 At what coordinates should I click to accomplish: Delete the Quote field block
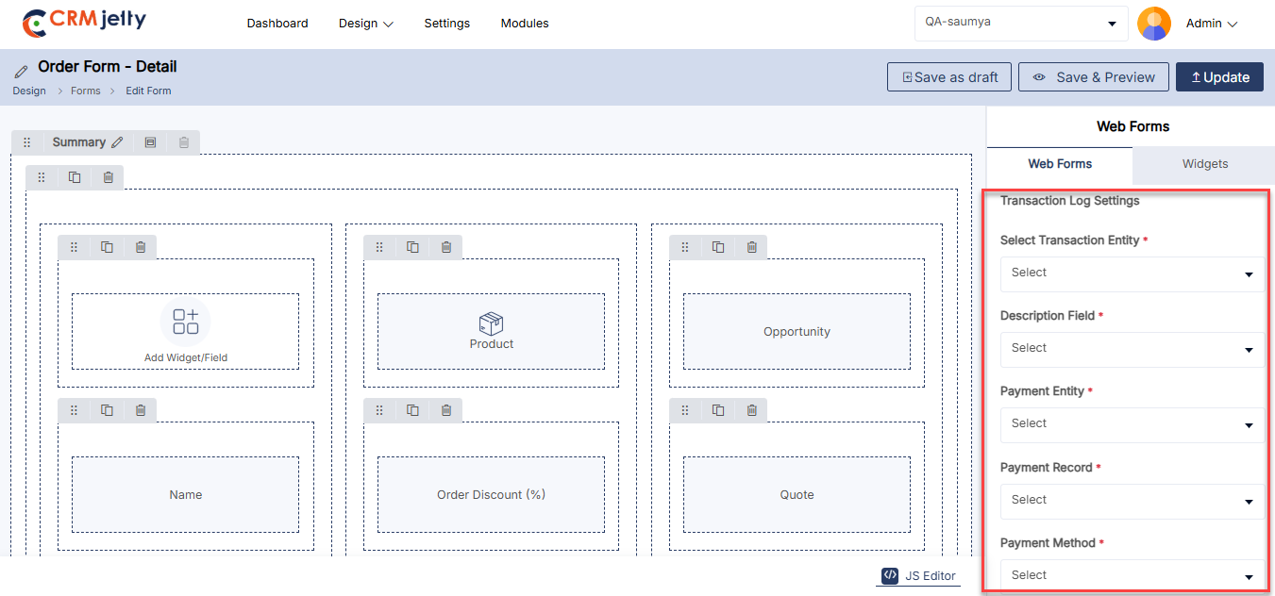coord(752,410)
